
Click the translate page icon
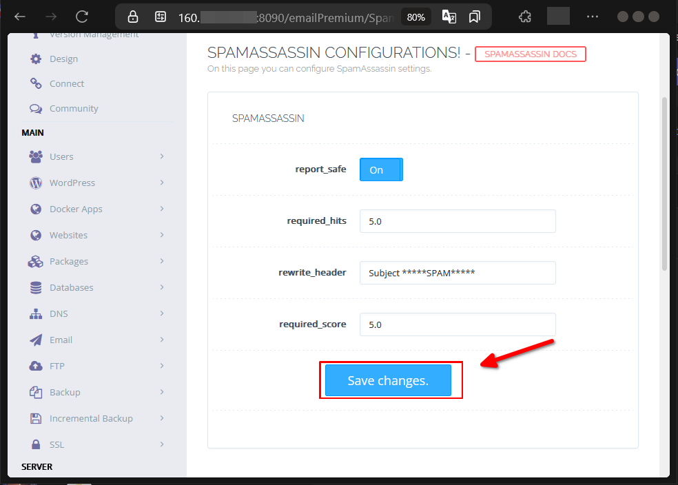coord(449,17)
